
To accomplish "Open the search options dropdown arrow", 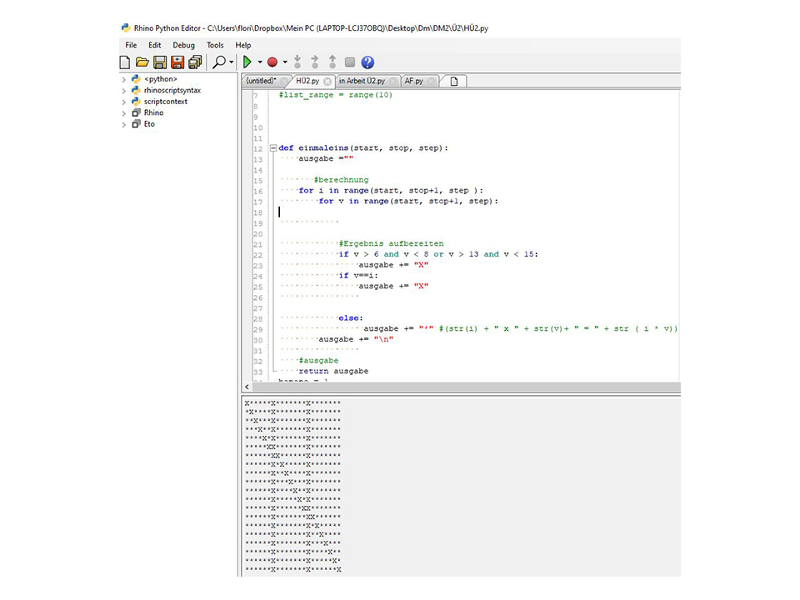I will [x=232, y=62].
